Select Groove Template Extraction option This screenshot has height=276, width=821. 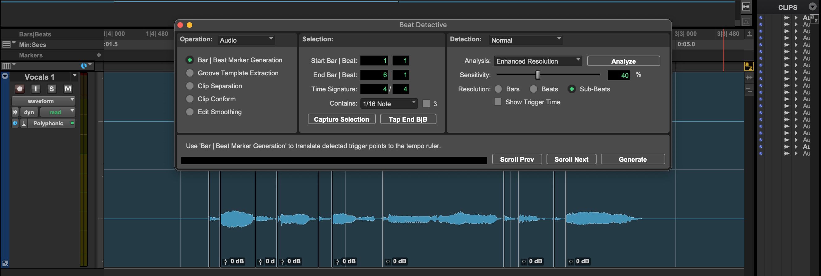coord(189,73)
